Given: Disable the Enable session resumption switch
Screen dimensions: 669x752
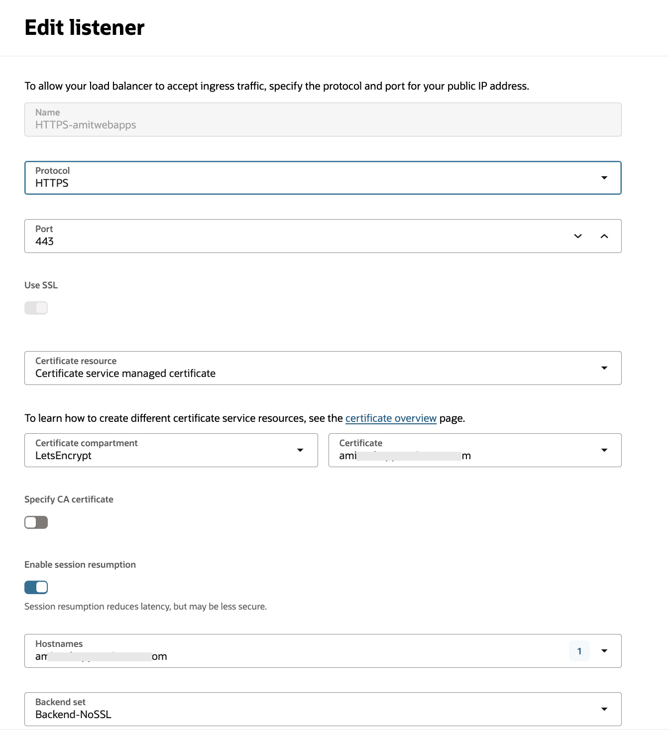Looking at the screenshot, I should pos(36,588).
